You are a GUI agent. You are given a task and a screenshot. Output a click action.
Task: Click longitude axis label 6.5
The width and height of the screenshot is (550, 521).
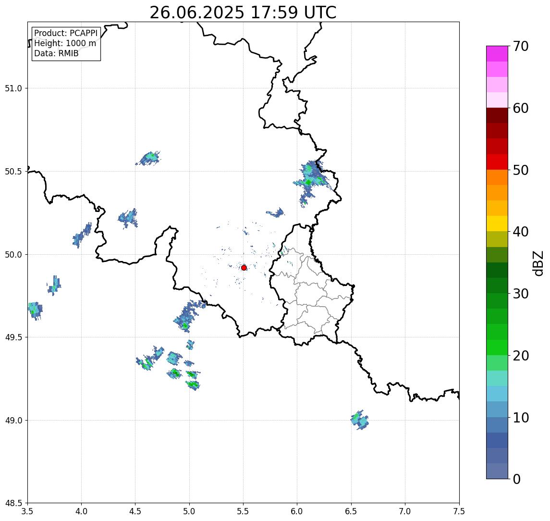351,511
